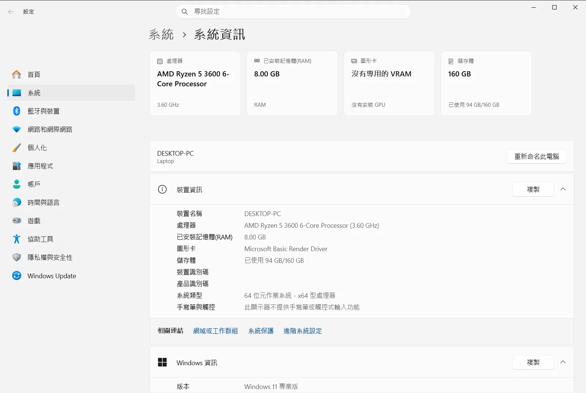586x393 pixels.
Task: Open 進階系統設定 link
Action: [303, 331]
